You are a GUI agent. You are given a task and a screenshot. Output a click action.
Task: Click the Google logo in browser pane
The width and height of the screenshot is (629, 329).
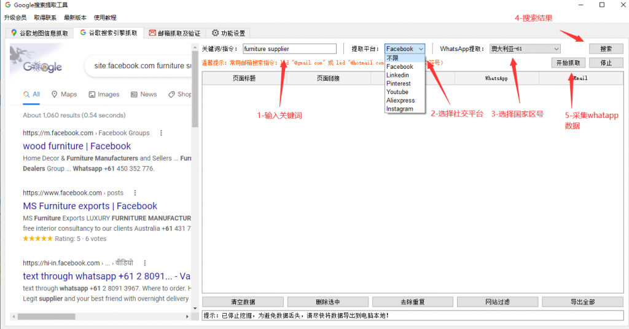[42, 66]
